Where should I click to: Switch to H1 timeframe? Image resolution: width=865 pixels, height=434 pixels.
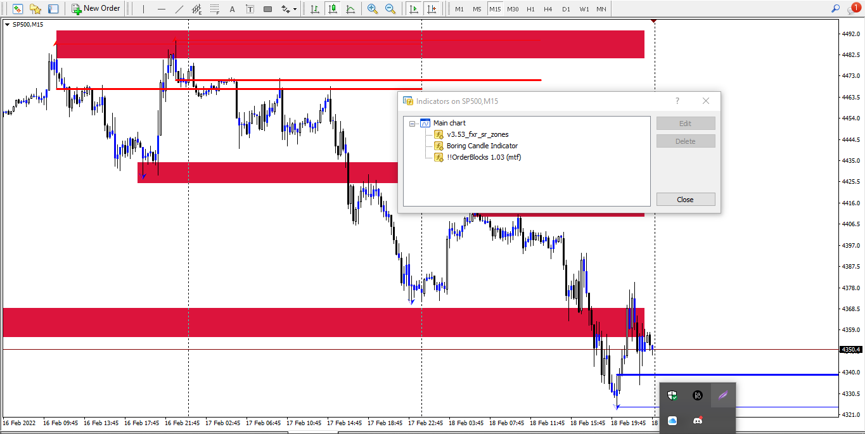(530, 9)
